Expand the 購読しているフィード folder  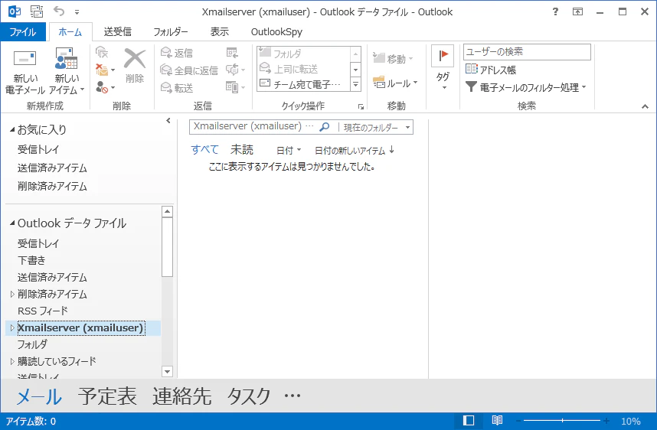coord(12,361)
